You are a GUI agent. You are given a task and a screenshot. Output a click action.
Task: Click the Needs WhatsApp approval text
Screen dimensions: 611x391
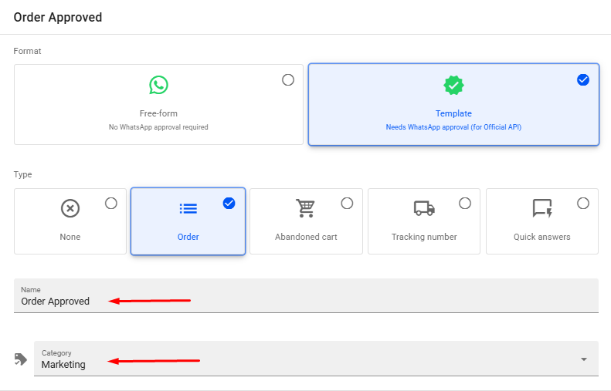(453, 127)
